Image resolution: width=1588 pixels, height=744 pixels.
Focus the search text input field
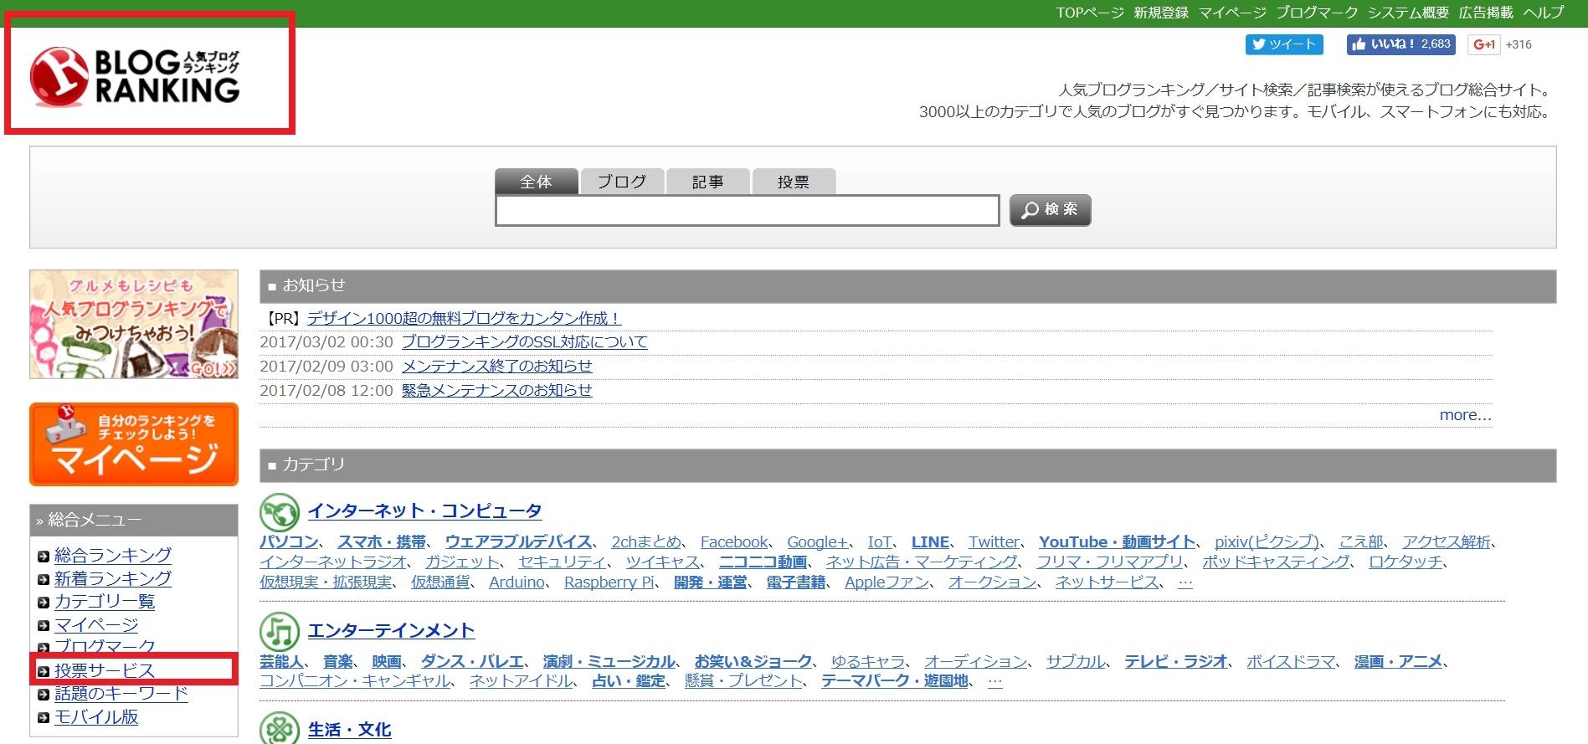click(x=748, y=210)
